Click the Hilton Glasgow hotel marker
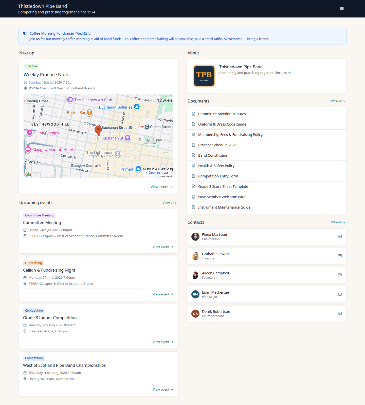Screen dimensions: 365x405 30,133
